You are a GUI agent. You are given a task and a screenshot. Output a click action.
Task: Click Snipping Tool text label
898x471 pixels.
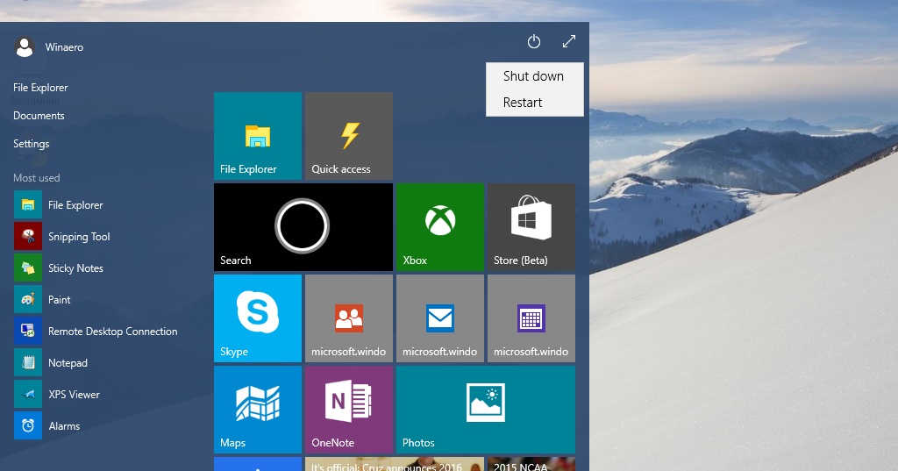79,237
